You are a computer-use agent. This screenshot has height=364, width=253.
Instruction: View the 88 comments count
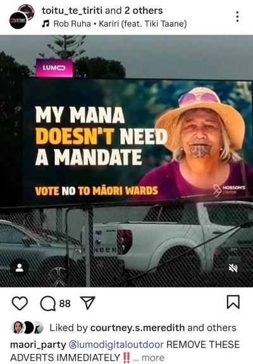[x=65, y=303]
